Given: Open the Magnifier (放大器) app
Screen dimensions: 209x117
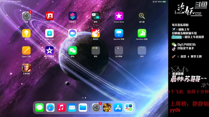Looking at the screenshot, I should coord(142,16).
